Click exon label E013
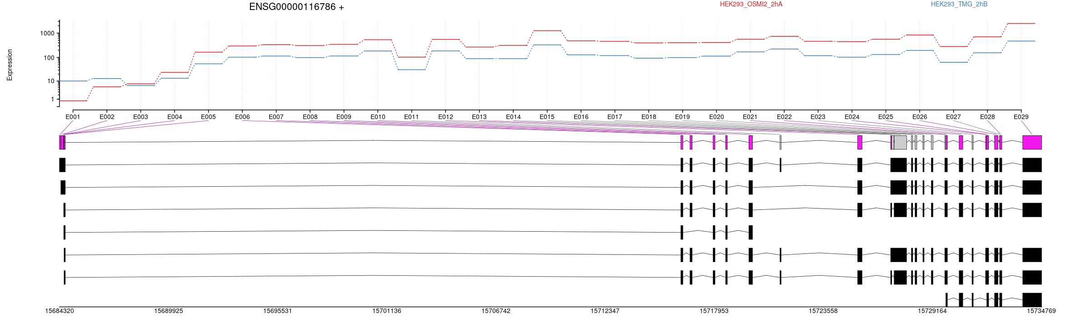This screenshot has height=318, width=1091. (x=479, y=117)
